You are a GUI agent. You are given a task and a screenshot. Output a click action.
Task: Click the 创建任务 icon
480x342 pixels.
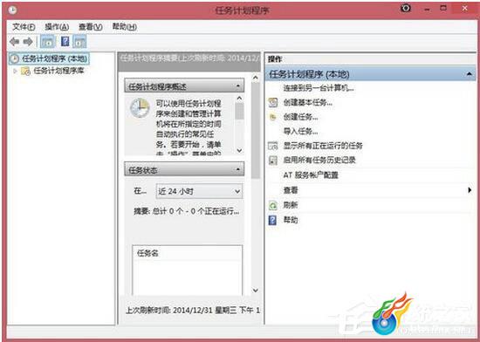tap(272, 117)
